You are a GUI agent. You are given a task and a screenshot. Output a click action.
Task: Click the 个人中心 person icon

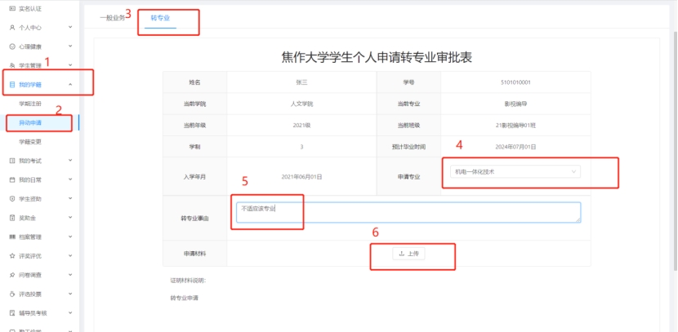click(x=11, y=27)
